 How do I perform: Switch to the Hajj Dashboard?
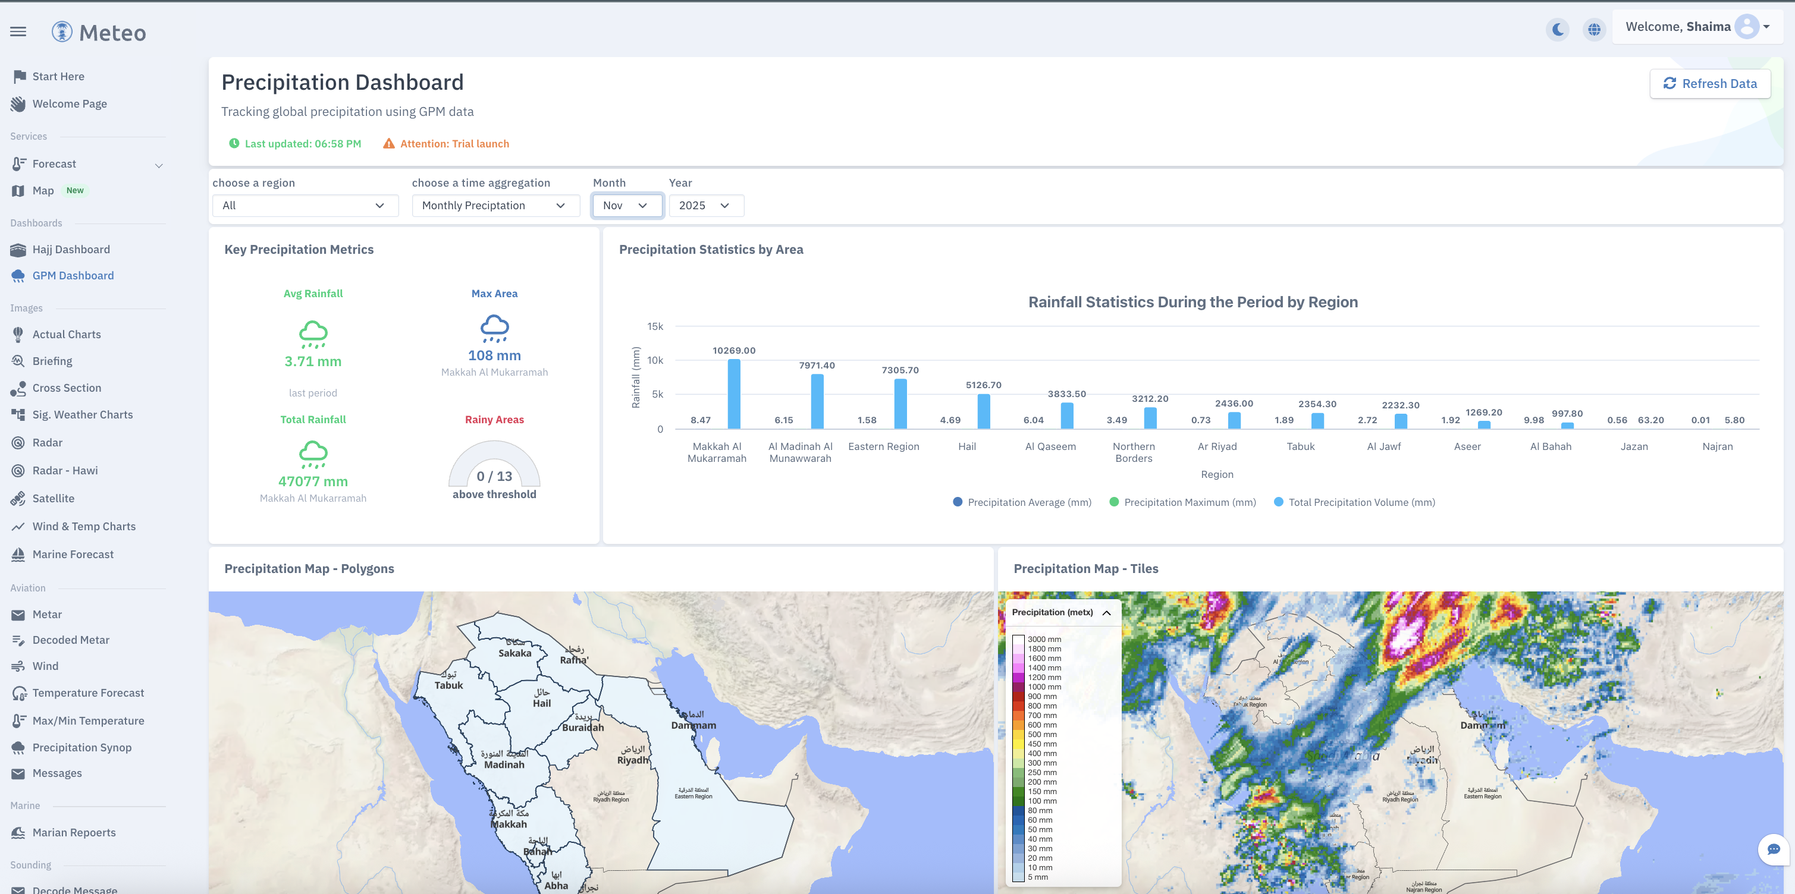pyautogui.click(x=71, y=248)
